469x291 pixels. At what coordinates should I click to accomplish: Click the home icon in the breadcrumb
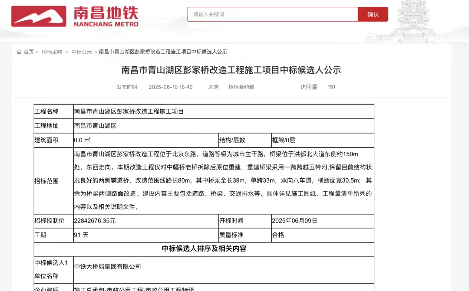pyautogui.click(x=19, y=52)
